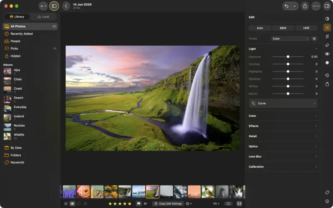
Task: Open the copy settings gear dropdown
Action: point(189,204)
